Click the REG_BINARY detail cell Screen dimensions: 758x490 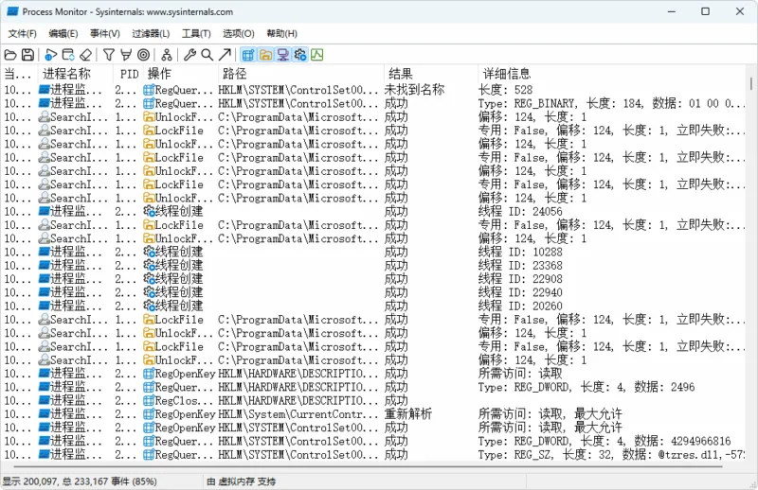[x=611, y=103]
